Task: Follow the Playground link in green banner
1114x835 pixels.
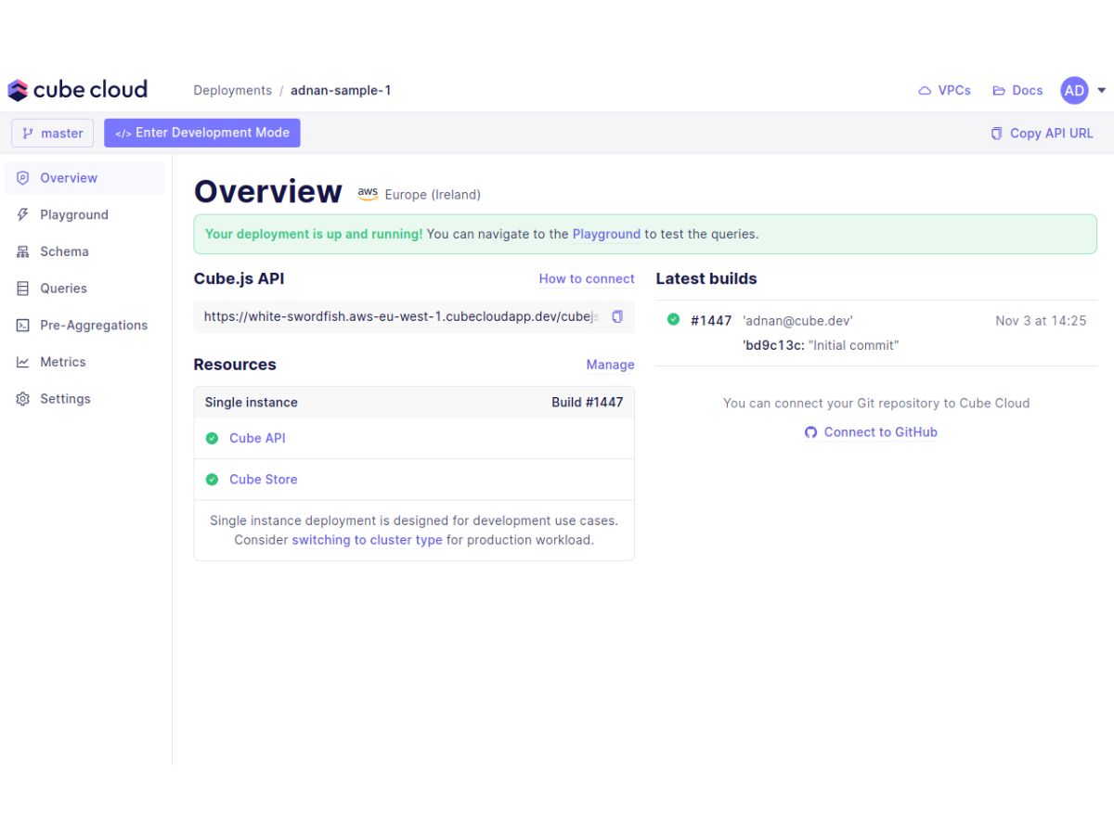Action: coord(606,234)
